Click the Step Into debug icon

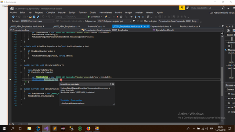[x=135, y=17]
